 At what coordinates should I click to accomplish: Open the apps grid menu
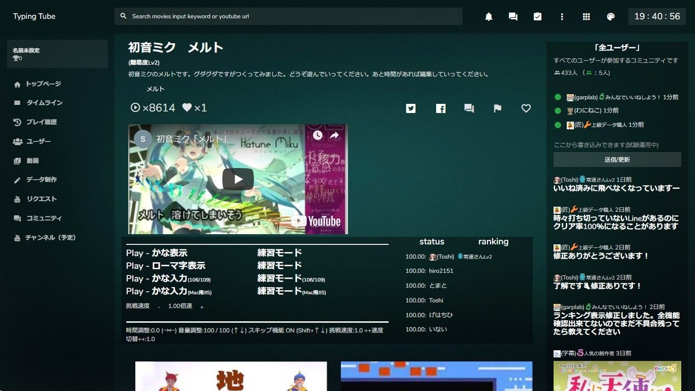(586, 16)
